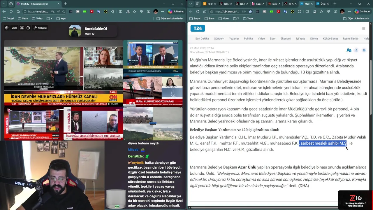Expand Sosyal bookmarks folder in T24 window
The image size is (373, 210).
pyautogui.click(x=195, y=18)
